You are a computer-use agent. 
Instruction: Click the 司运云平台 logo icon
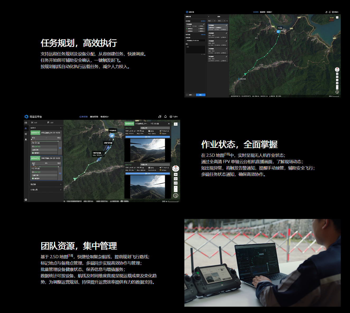[x=26, y=116]
